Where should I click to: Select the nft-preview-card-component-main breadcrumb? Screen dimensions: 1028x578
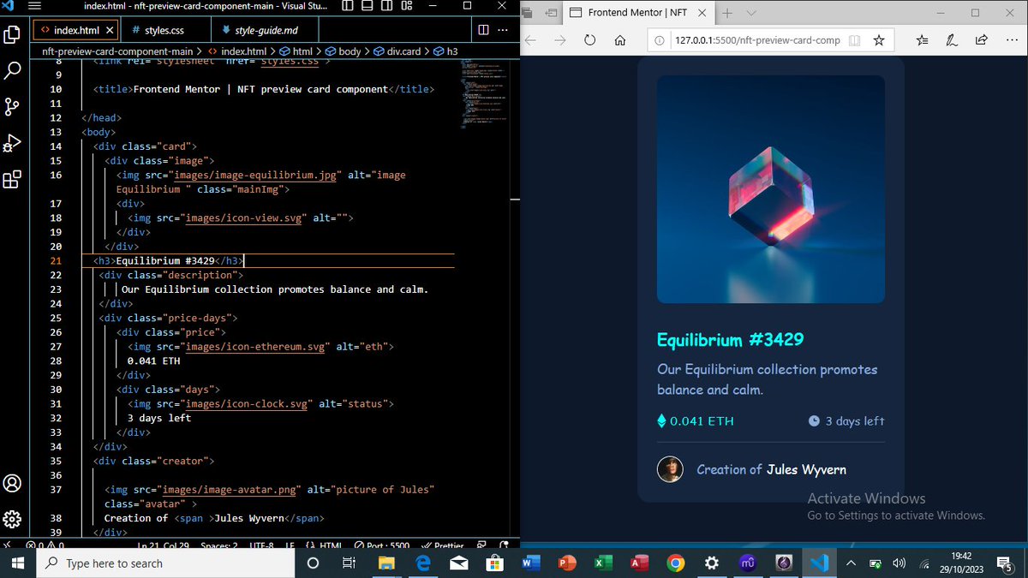click(x=117, y=51)
